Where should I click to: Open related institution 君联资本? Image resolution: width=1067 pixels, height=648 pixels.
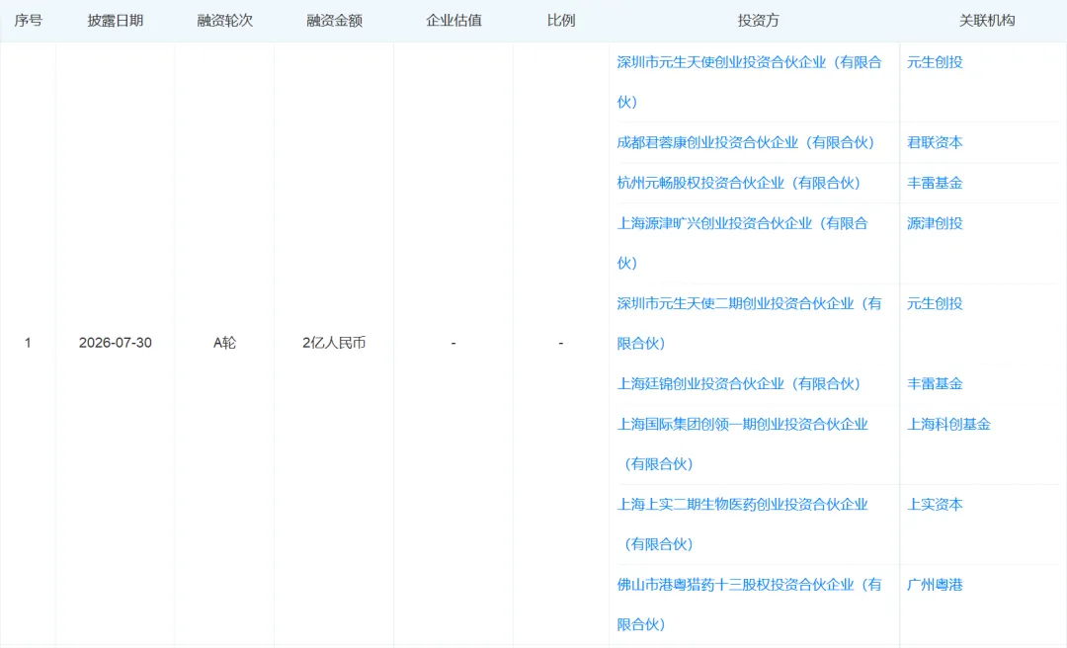click(935, 142)
